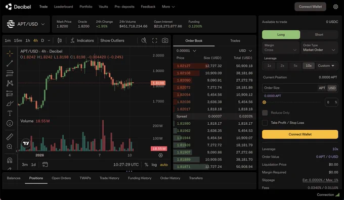Click the order size percent input box
This screenshot has width=344, height=200.
[x=331, y=103]
